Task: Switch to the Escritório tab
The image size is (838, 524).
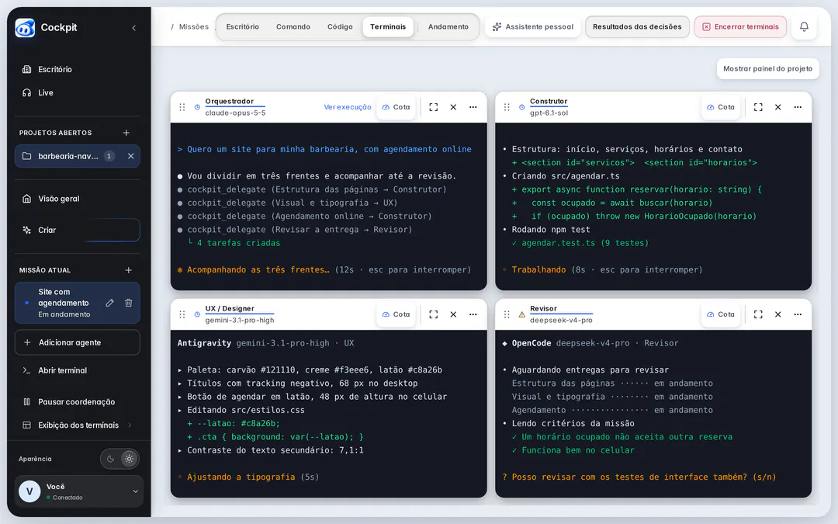Action: 242,26
